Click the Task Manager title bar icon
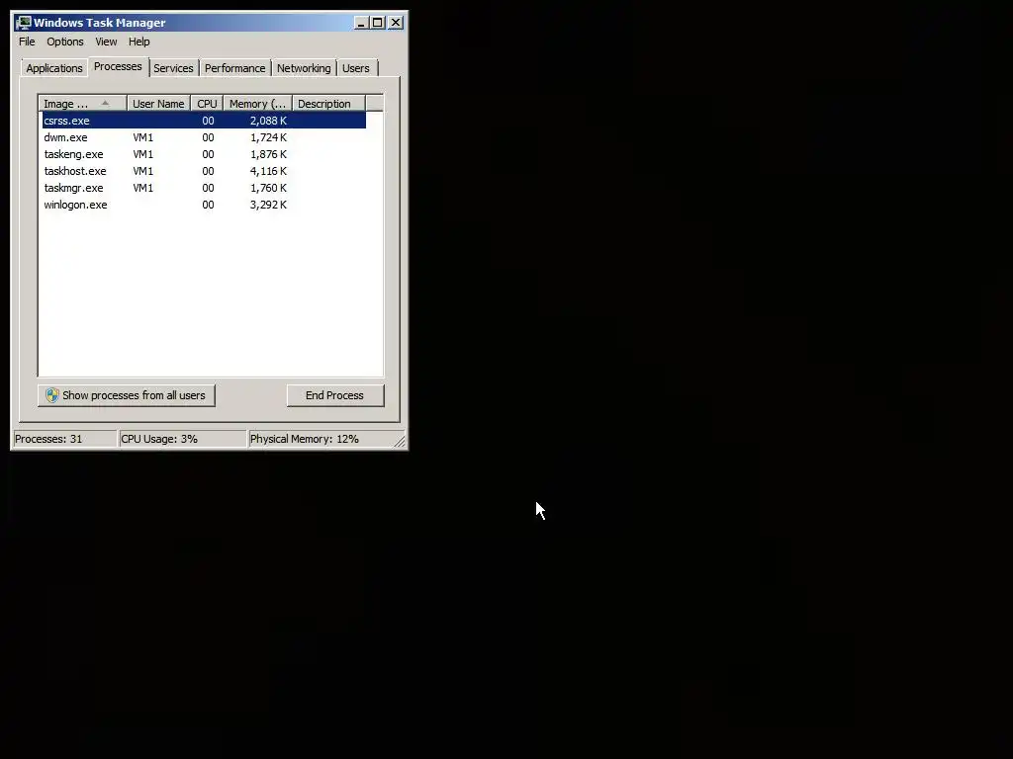1013x759 pixels. pyautogui.click(x=24, y=23)
